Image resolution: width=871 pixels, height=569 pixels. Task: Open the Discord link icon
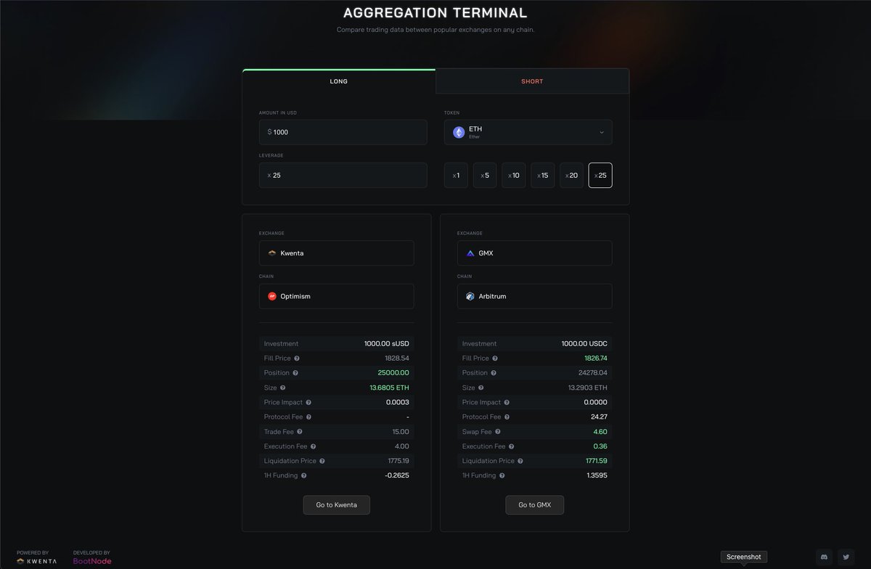[x=825, y=557]
